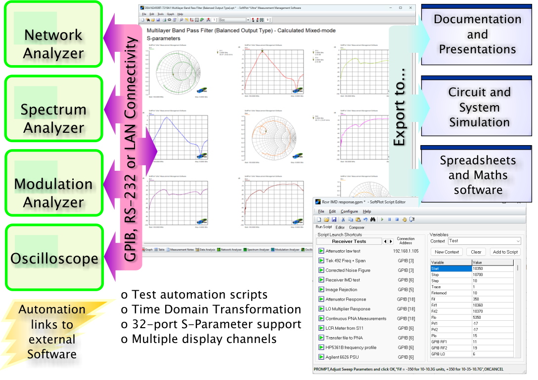Go to next shortcut group with right arrow
This screenshot has width=538, height=380.
pyautogui.click(x=391, y=241)
